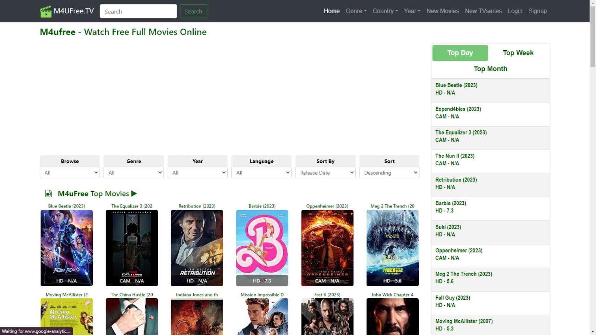
Task: Open the Barbie movie poster
Action: coord(262,248)
